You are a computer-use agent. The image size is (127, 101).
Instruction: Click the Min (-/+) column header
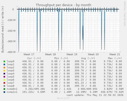[61, 58]
